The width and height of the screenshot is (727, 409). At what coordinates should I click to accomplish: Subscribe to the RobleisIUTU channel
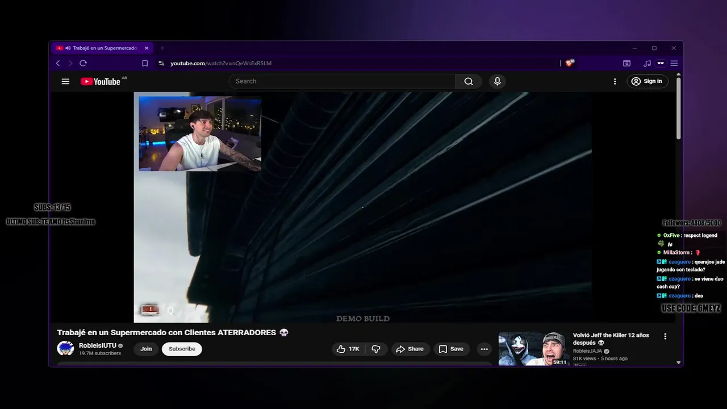click(182, 349)
